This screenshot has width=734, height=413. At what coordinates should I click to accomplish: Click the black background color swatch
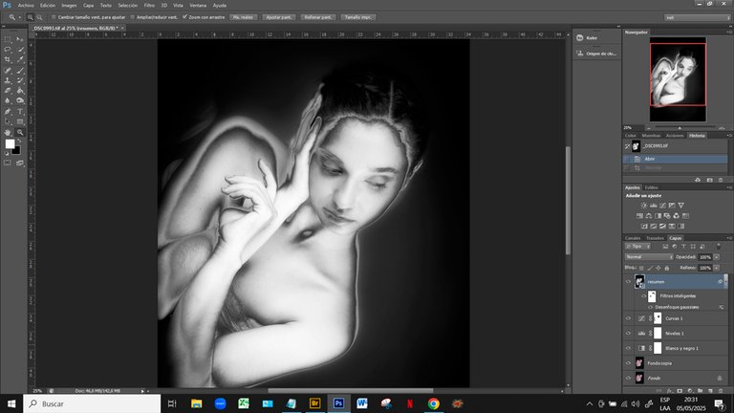(x=17, y=151)
